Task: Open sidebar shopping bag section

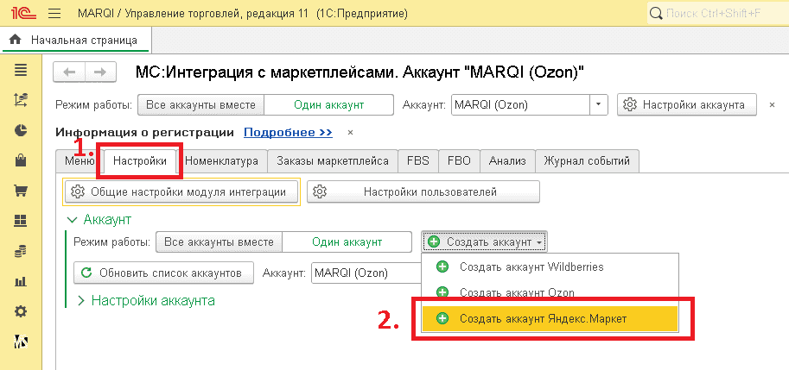Action: point(21,160)
